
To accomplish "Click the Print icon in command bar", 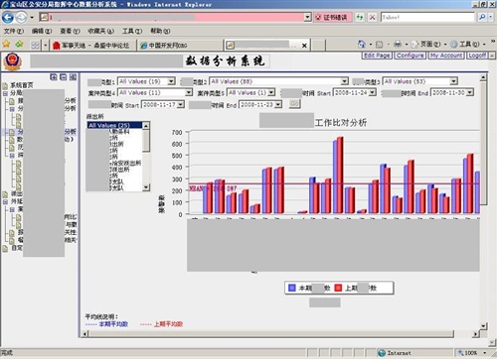I will (x=398, y=44).
